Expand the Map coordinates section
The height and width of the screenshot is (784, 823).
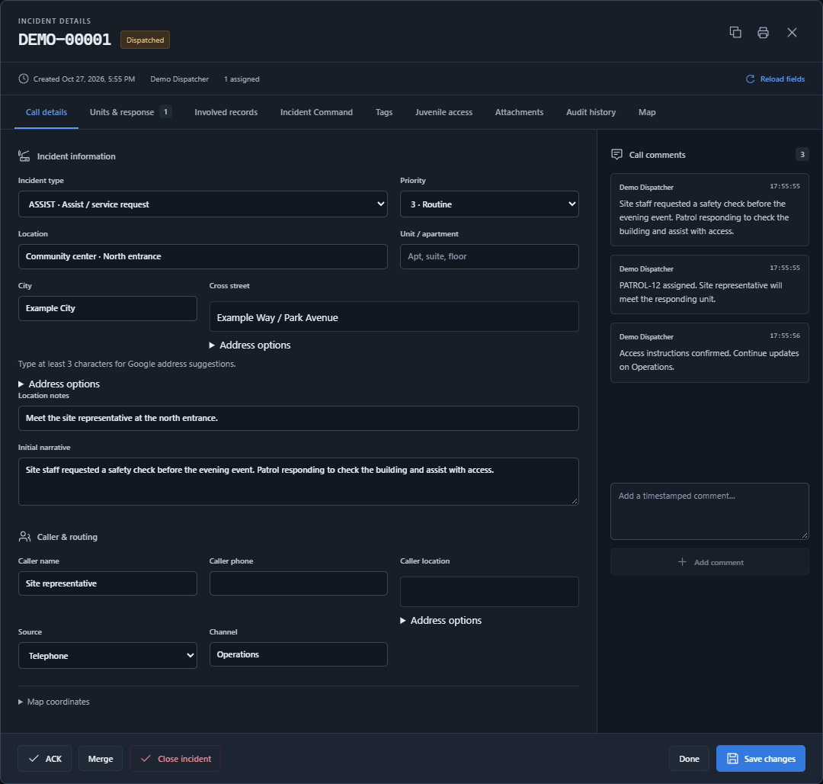click(54, 702)
